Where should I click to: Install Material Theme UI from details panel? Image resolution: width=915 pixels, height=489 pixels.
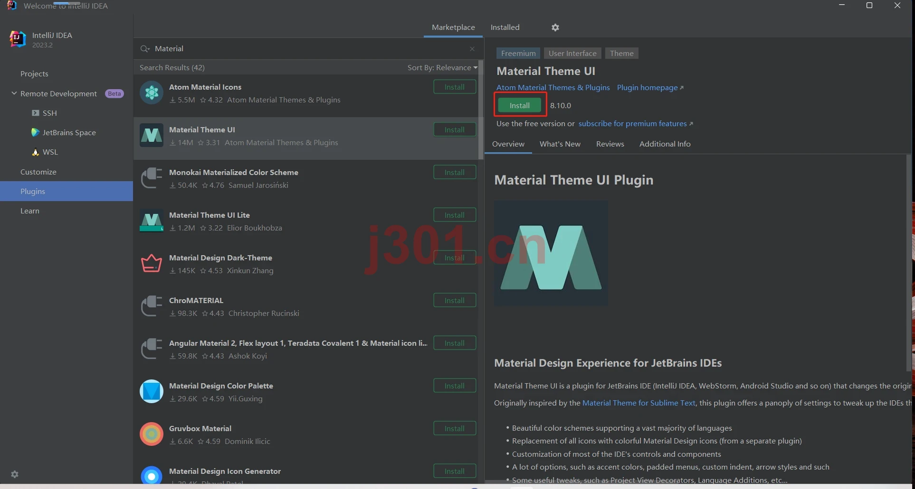tap(520, 105)
